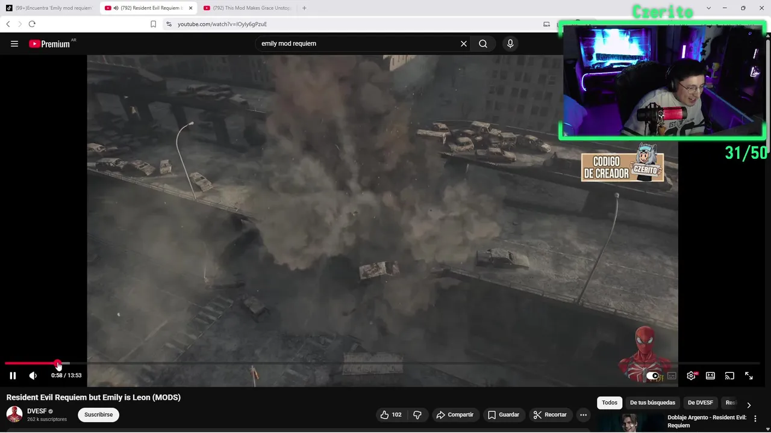Save video with Guardar
This screenshot has width=771, height=433.
tap(504, 415)
